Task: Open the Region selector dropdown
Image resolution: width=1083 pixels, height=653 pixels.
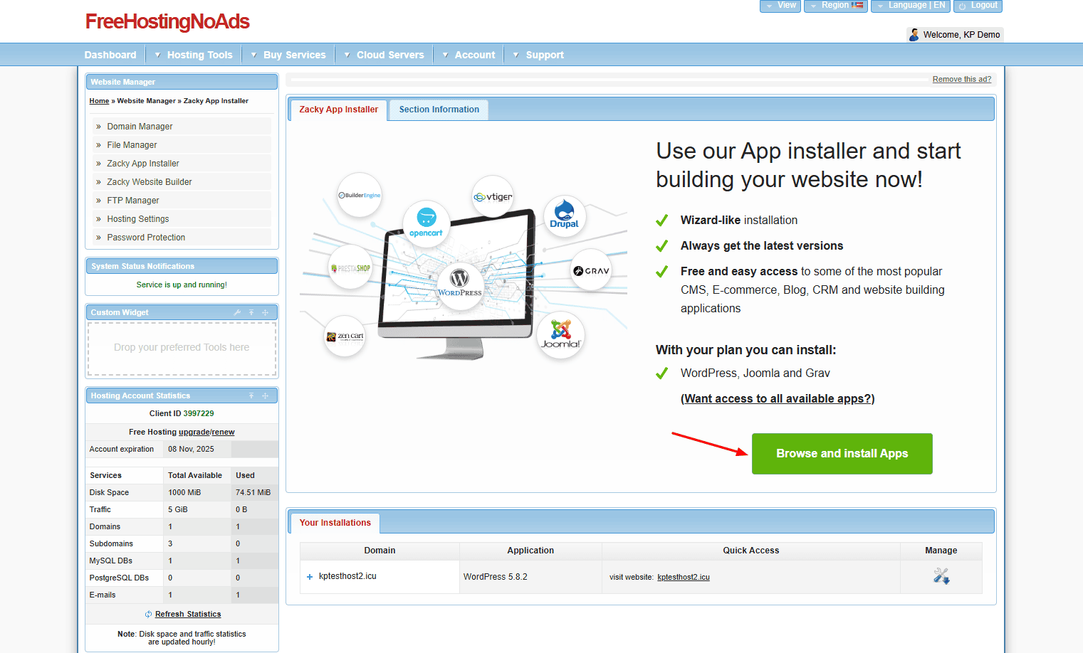Action: point(836,6)
